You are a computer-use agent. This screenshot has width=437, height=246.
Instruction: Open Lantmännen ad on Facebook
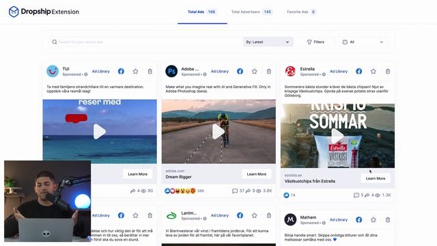[x=240, y=215]
